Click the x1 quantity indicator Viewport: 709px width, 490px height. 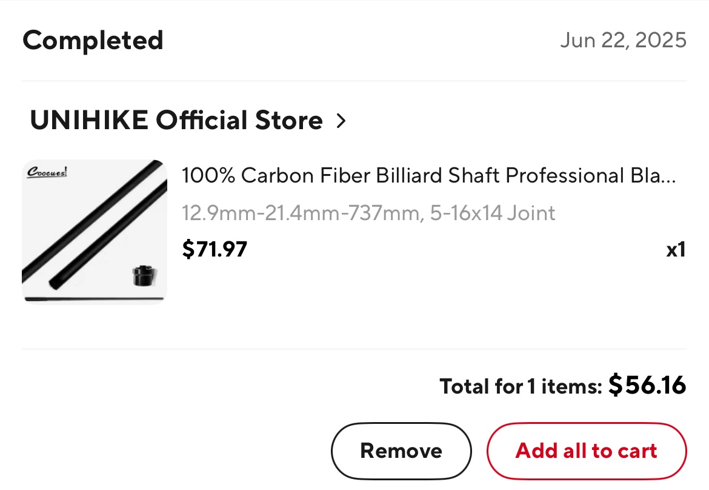676,249
